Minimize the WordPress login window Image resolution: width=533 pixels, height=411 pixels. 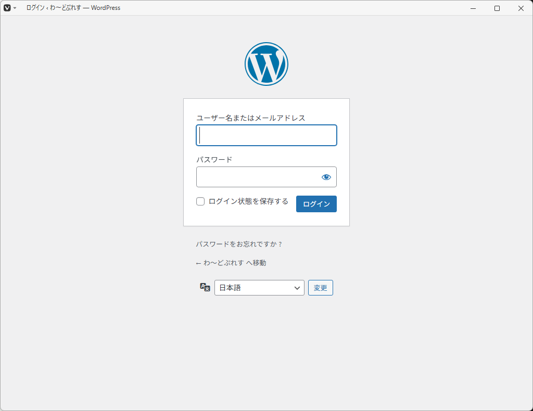point(473,8)
